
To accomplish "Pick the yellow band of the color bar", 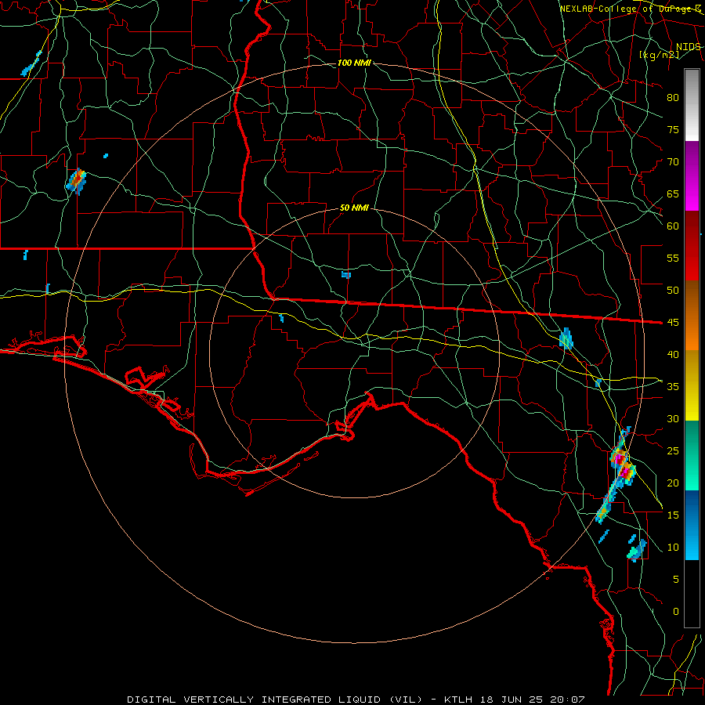I will (x=692, y=385).
